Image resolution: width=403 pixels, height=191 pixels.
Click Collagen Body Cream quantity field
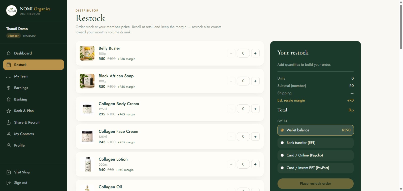pyautogui.click(x=243, y=109)
